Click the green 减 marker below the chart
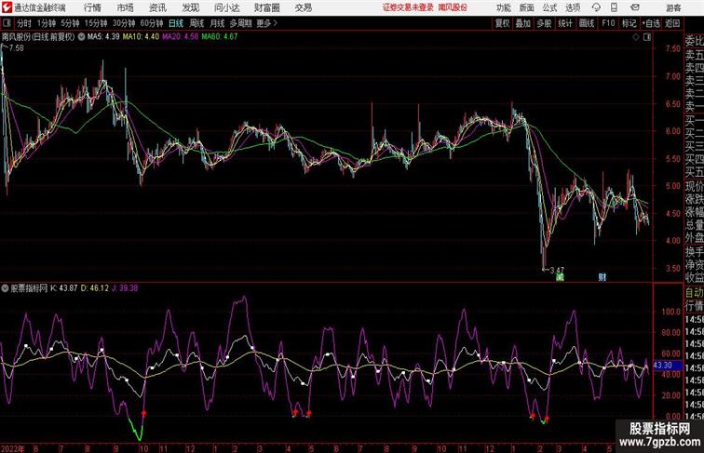The height and width of the screenshot is (453, 704). tap(560, 277)
